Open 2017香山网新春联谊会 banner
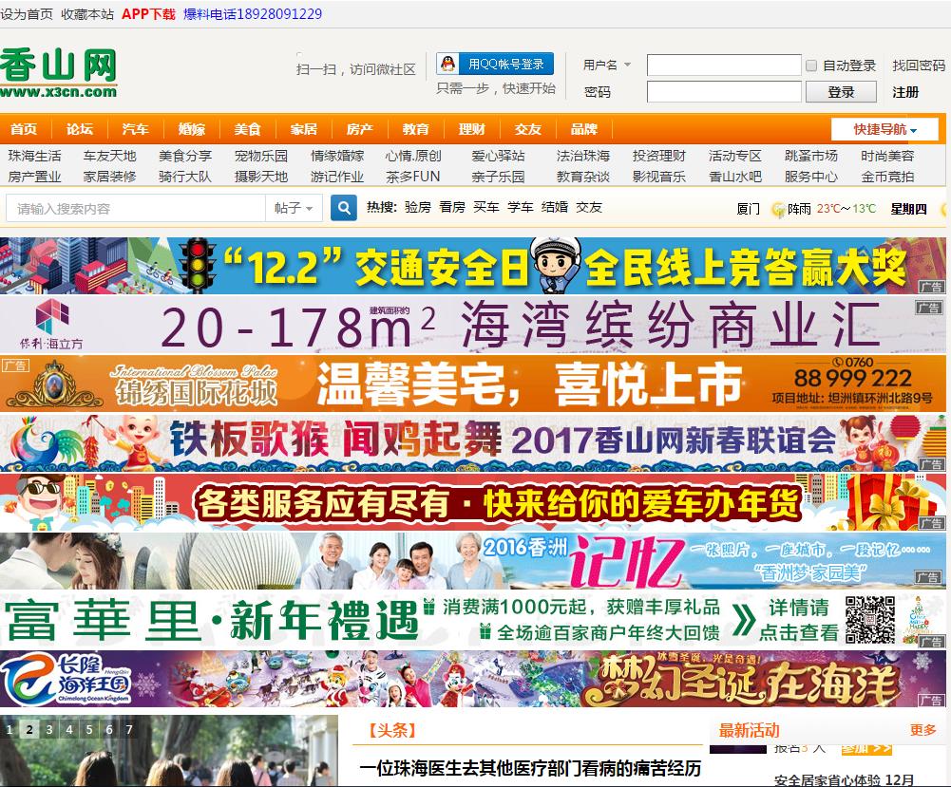 tap(473, 441)
